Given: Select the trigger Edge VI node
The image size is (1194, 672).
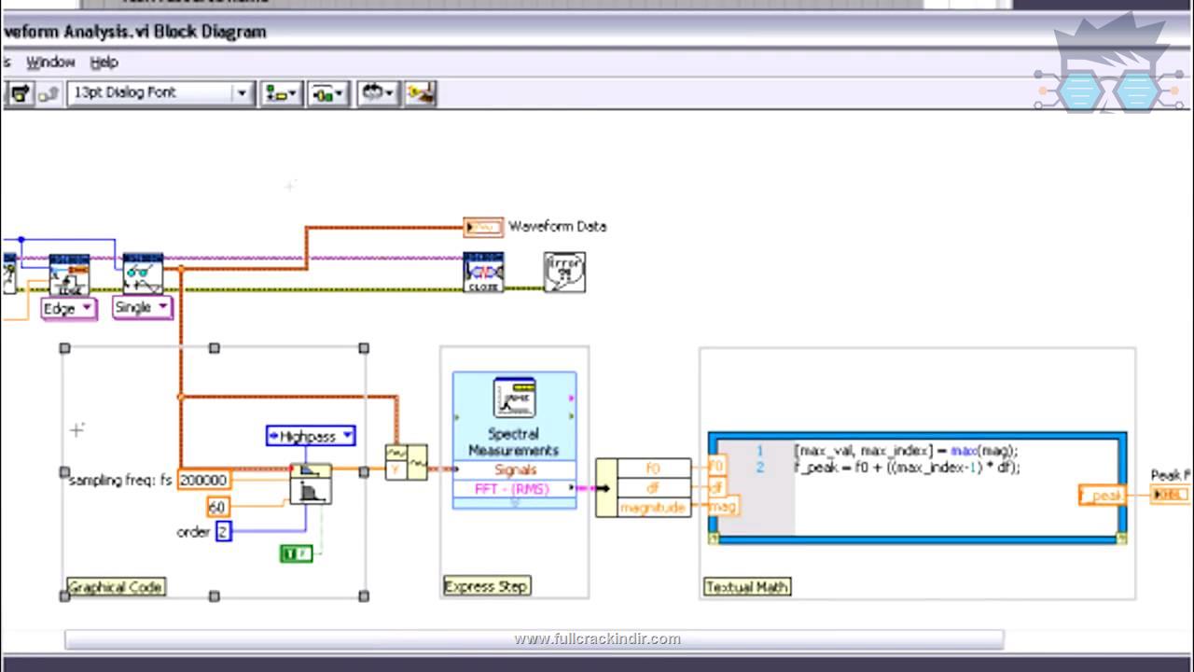Looking at the screenshot, I should point(69,274).
